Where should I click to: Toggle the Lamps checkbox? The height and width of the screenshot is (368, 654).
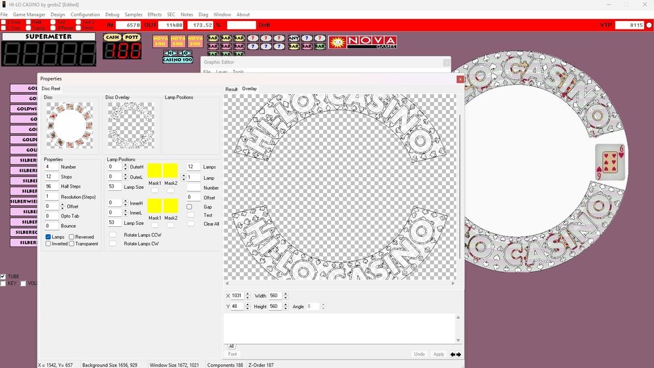(48, 237)
